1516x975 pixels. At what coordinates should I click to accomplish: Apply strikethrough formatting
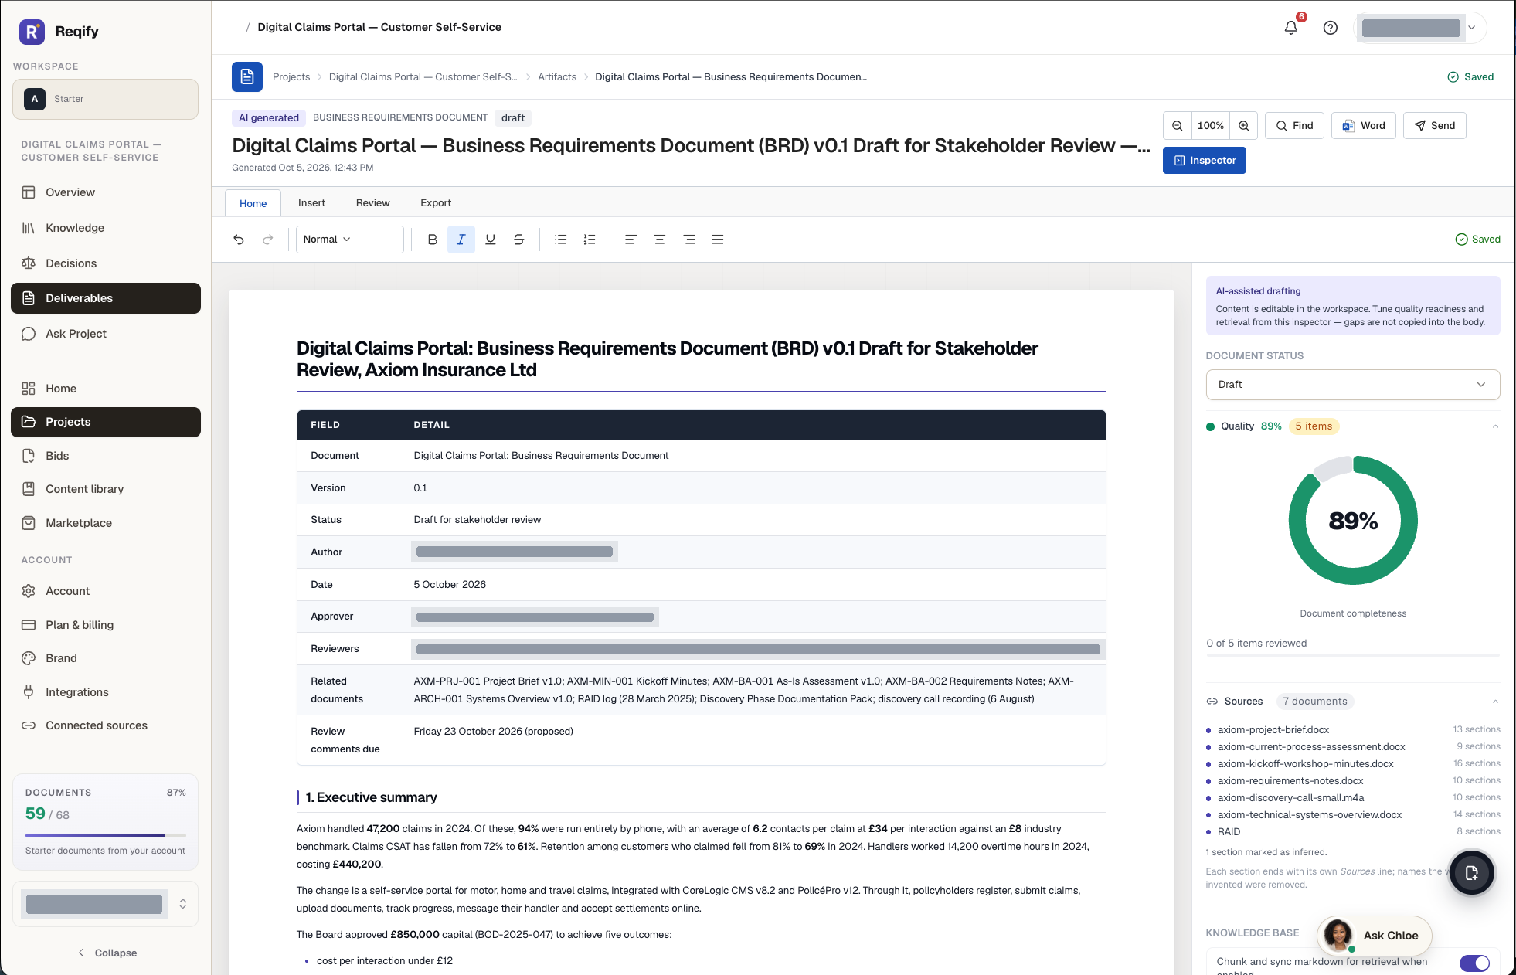click(518, 240)
